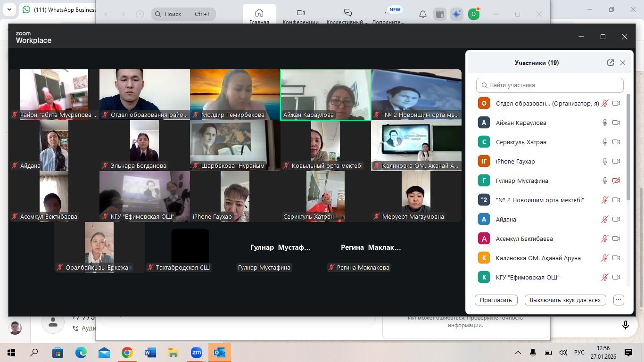Show hidden system tray icons
This screenshot has width=644, height=362.
[x=518, y=353]
